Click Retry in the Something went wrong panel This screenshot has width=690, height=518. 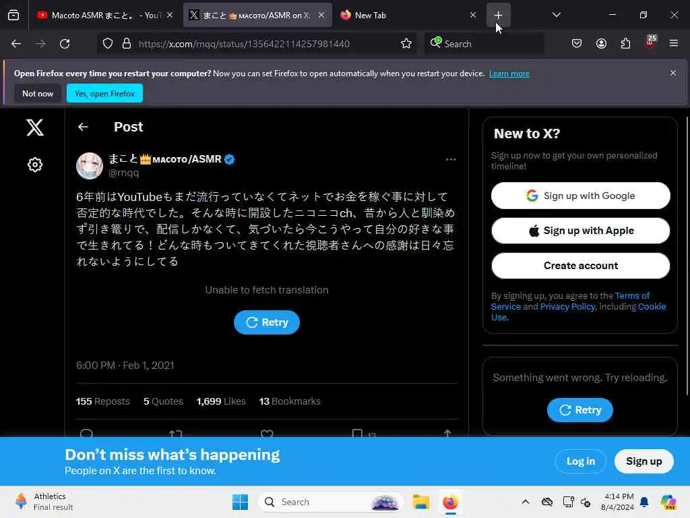click(580, 410)
